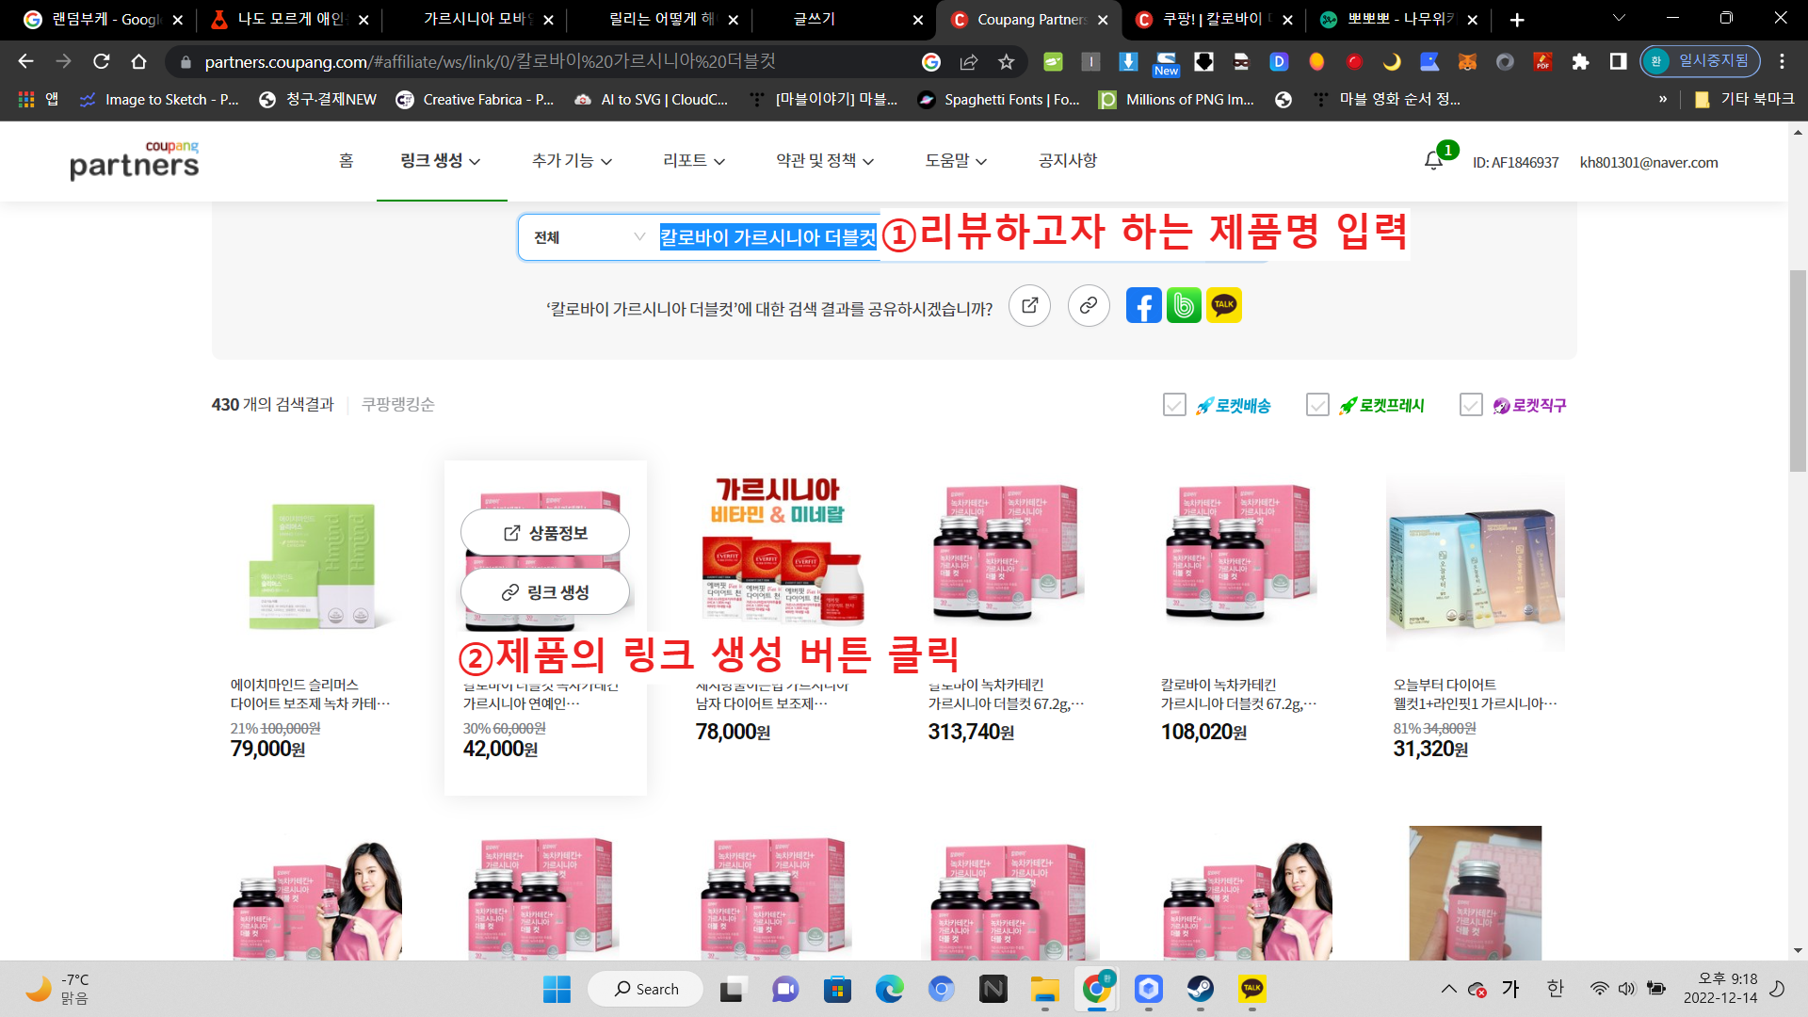This screenshot has height=1017, width=1808.
Task: Open KakaoTalk from the taskbar
Action: [x=1251, y=989]
